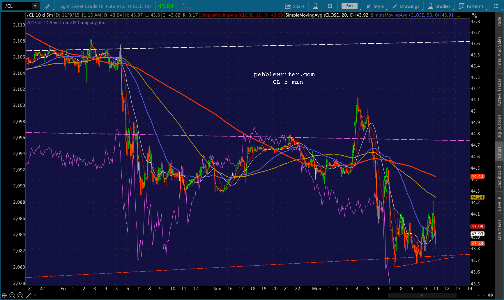Image resolution: width=504 pixels, height=300 pixels.
Task: Click the zoom out magnifier icon
Action: [20, 295]
